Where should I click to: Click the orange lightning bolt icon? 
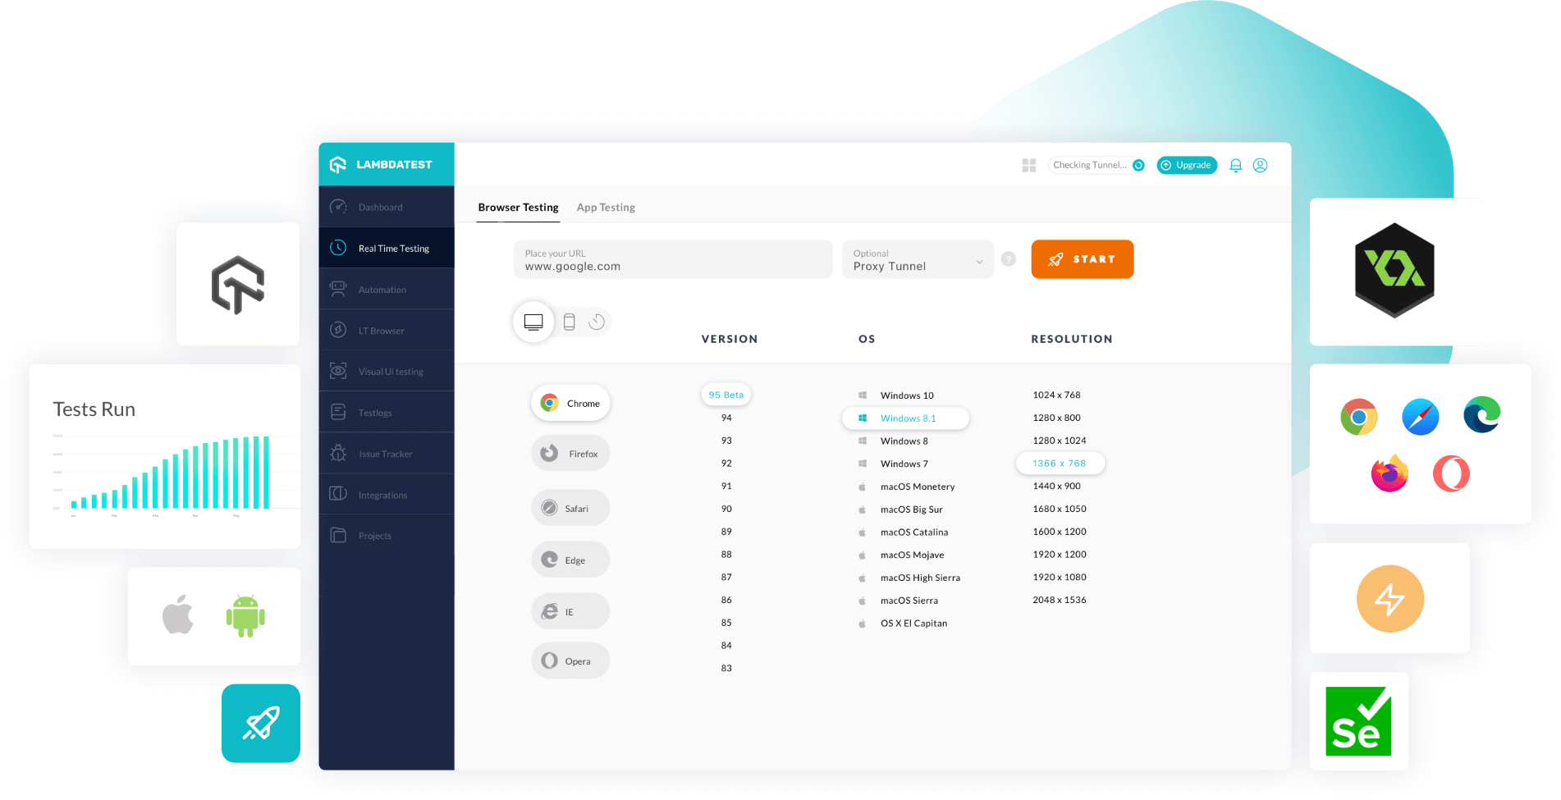[x=1389, y=598]
